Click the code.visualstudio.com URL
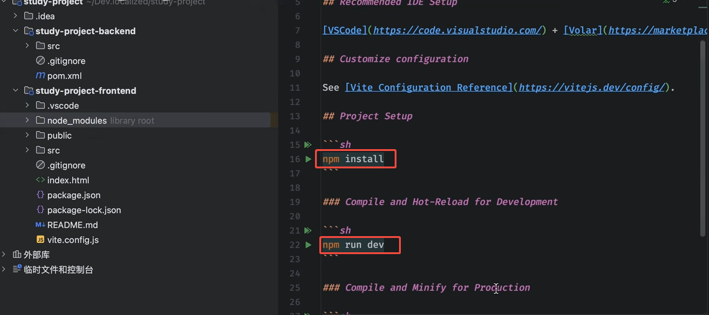The image size is (709, 315). (x=457, y=30)
